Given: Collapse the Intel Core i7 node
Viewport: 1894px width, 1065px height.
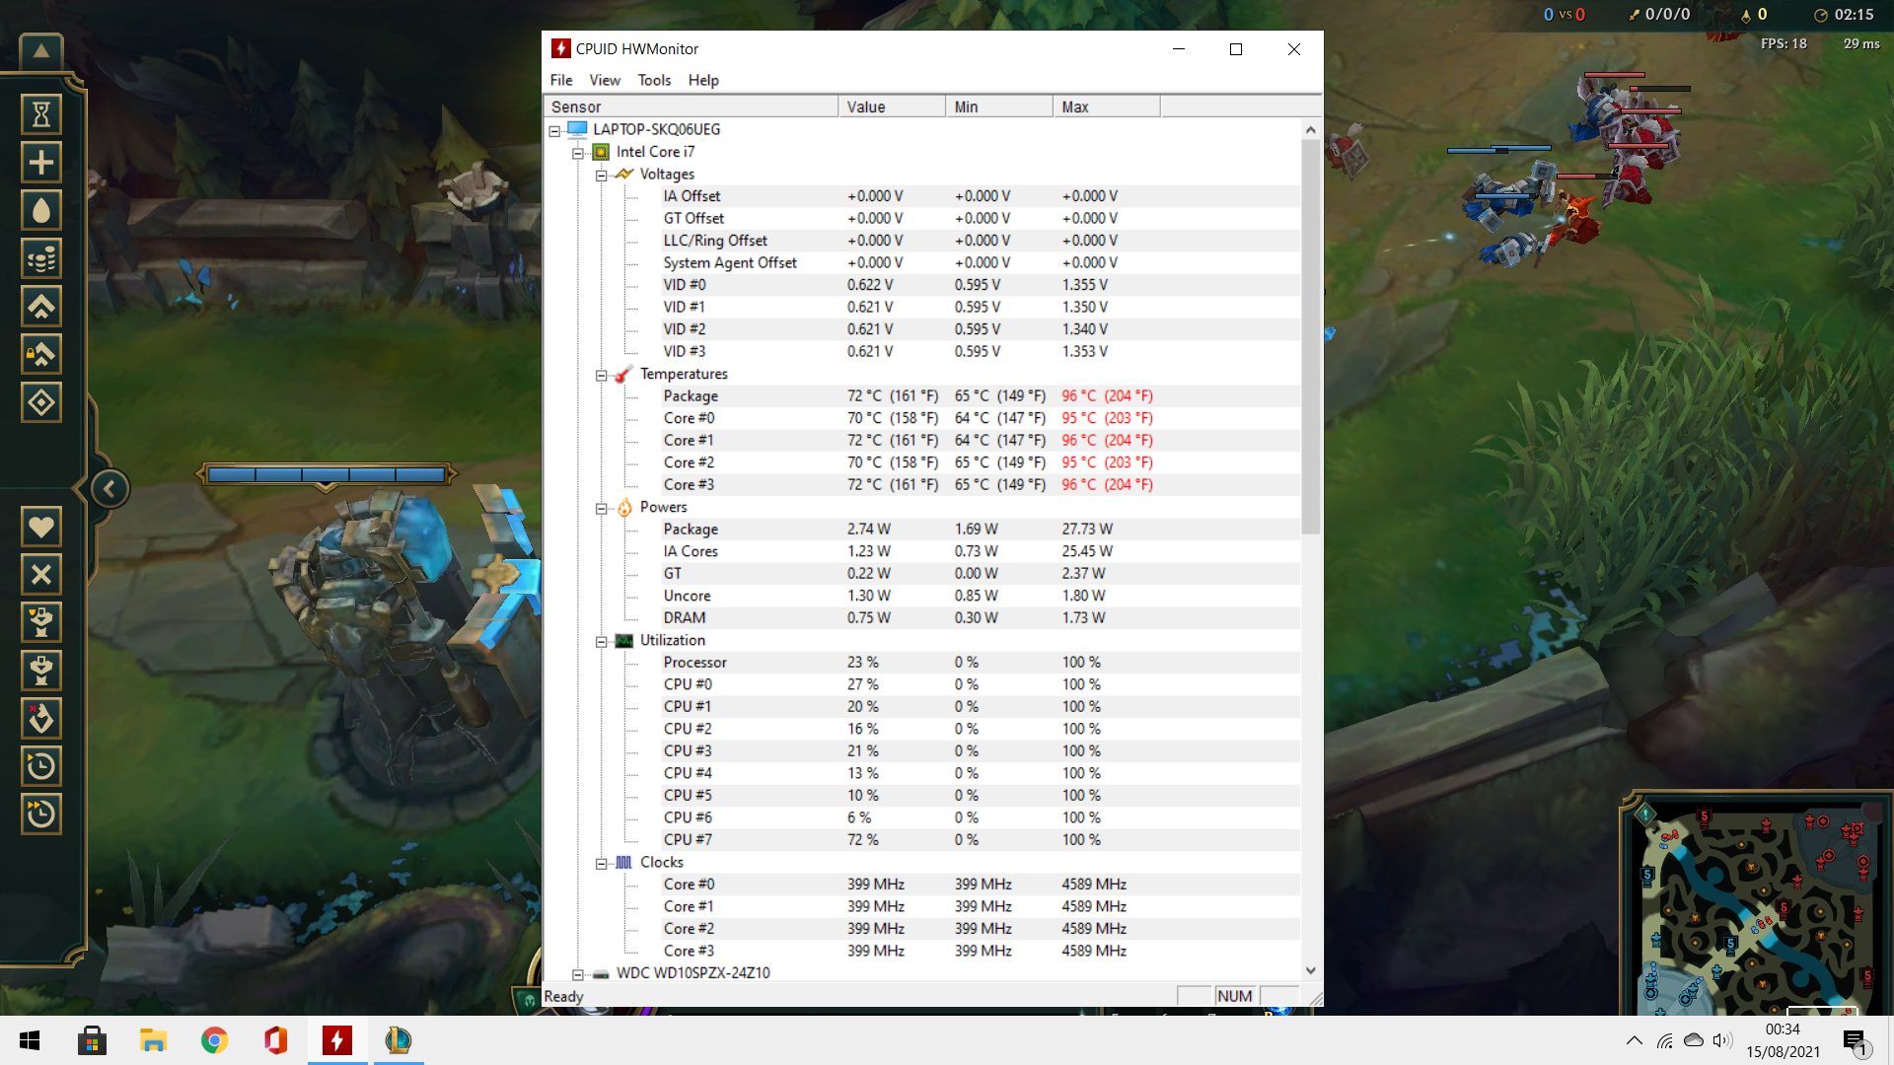Looking at the screenshot, I should coord(578,153).
